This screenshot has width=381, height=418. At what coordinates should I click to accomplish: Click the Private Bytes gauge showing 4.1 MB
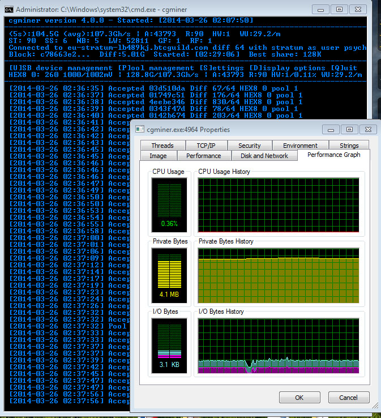[x=169, y=275]
